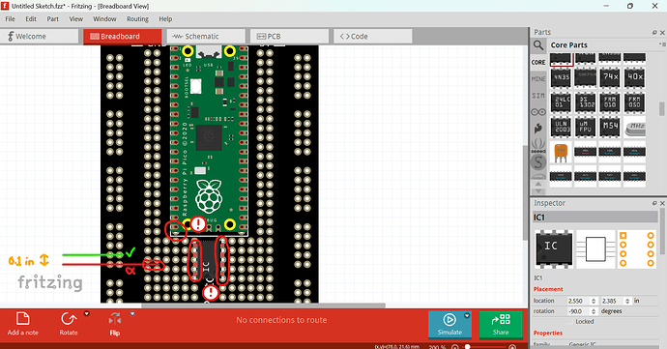Click the canvas horizontal scrollbar
The image size is (667, 349).
point(263,305)
